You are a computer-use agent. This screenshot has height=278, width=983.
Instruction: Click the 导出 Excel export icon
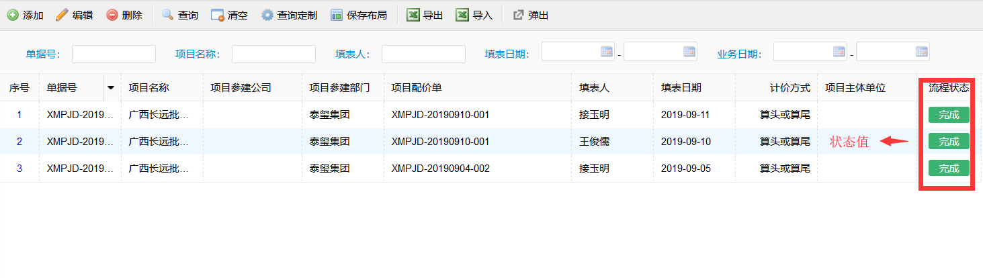(x=414, y=15)
